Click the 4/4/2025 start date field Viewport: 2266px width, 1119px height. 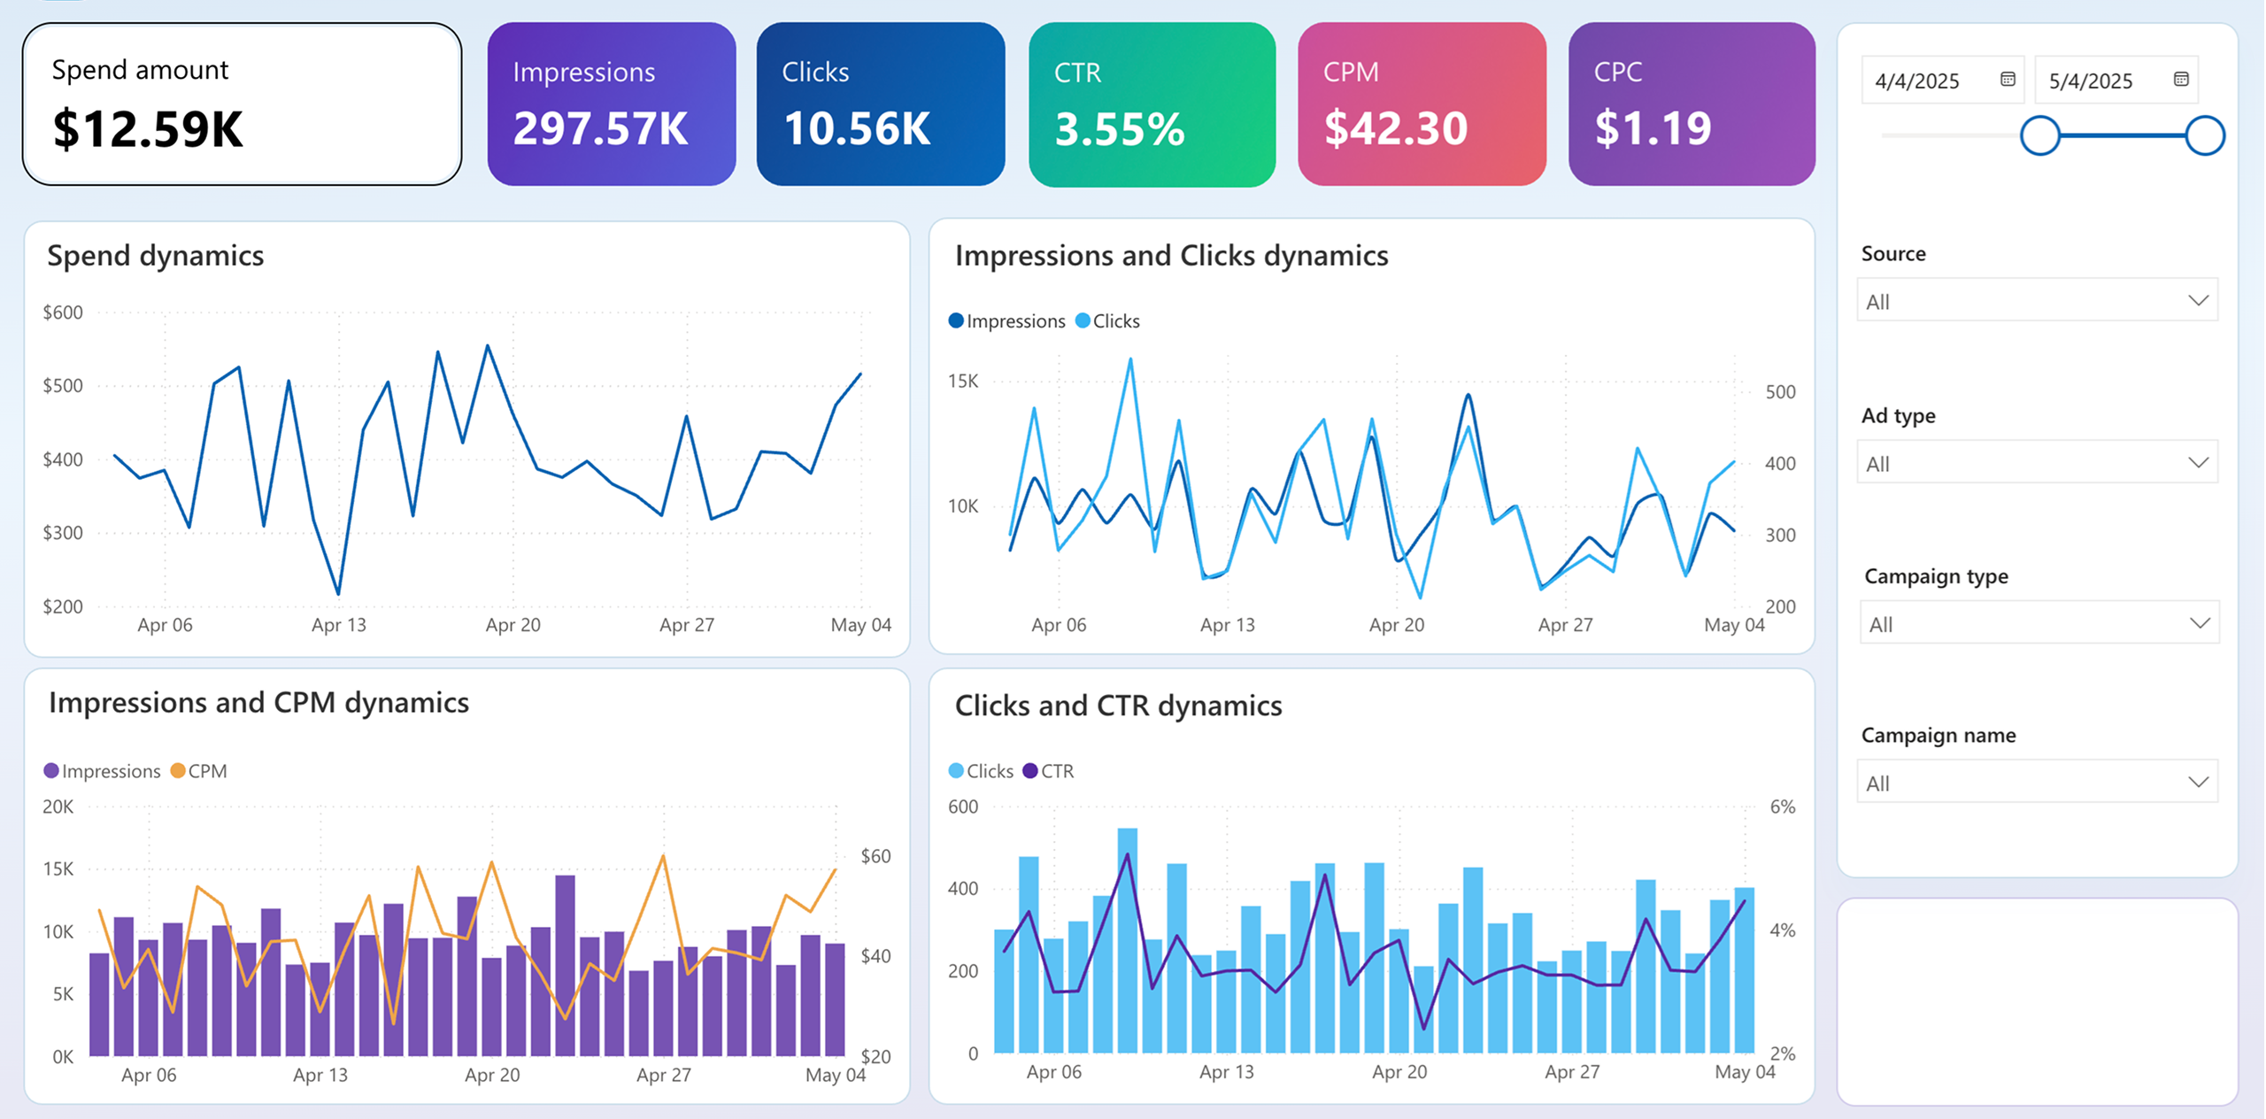point(1917,81)
